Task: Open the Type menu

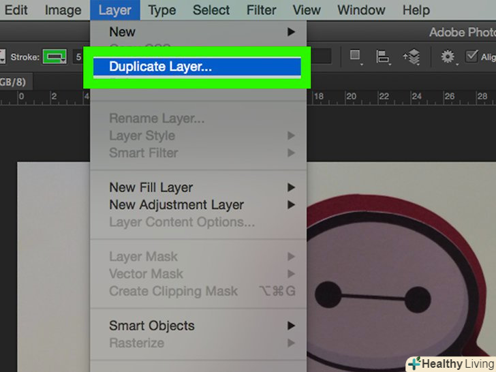Action: pyautogui.click(x=161, y=10)
